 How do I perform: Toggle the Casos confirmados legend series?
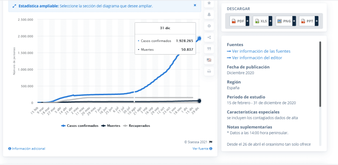click(80, 125)
